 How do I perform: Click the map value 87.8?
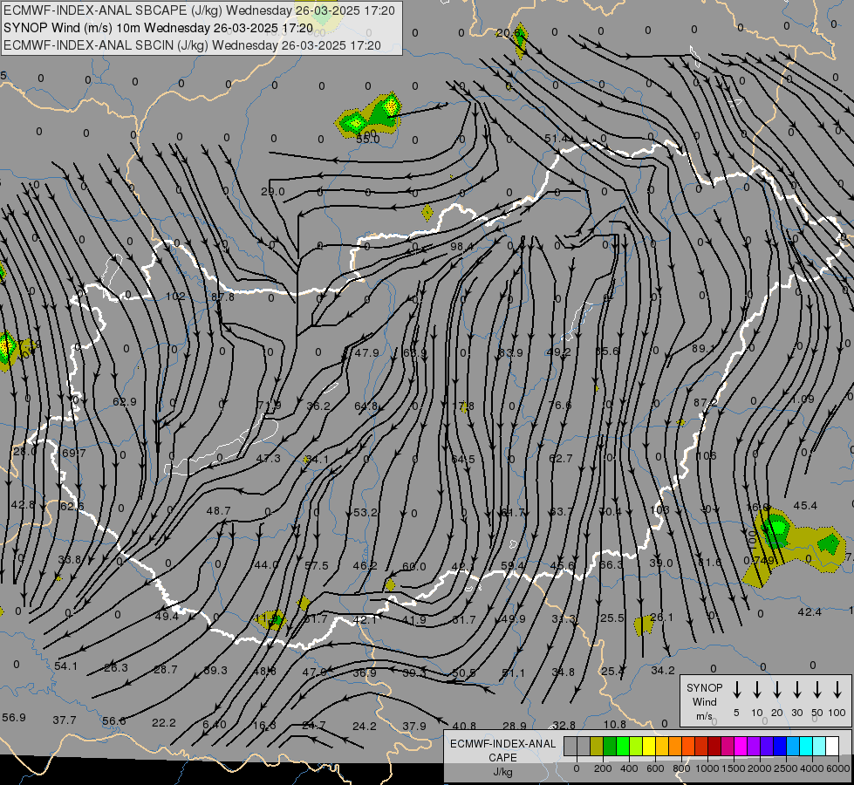[222, 297]
